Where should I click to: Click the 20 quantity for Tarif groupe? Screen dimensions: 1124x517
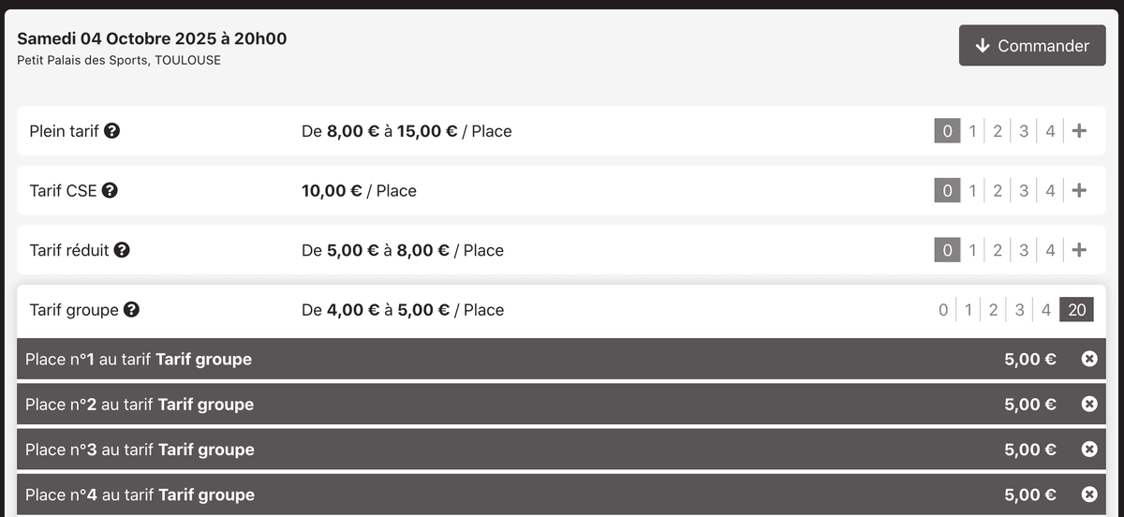(1076, 310)
